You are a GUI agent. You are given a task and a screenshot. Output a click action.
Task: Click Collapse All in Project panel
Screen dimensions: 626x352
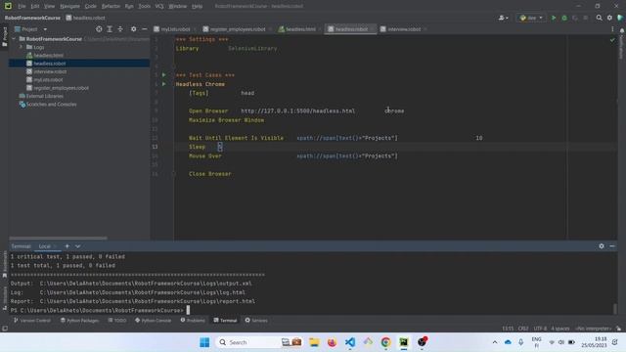tap(119, 29)
